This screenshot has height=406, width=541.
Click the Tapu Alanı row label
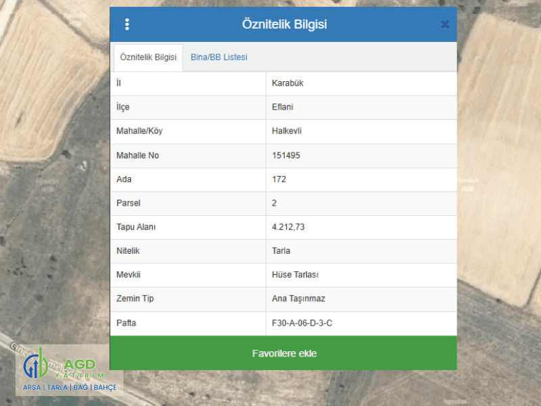(136, 227)
